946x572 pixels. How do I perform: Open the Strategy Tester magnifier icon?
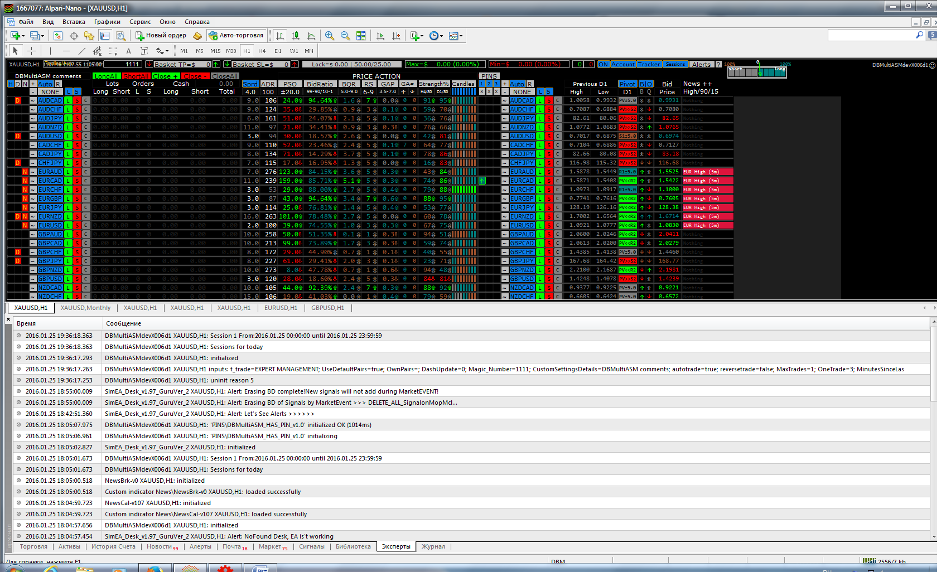[x=120, y=35]
